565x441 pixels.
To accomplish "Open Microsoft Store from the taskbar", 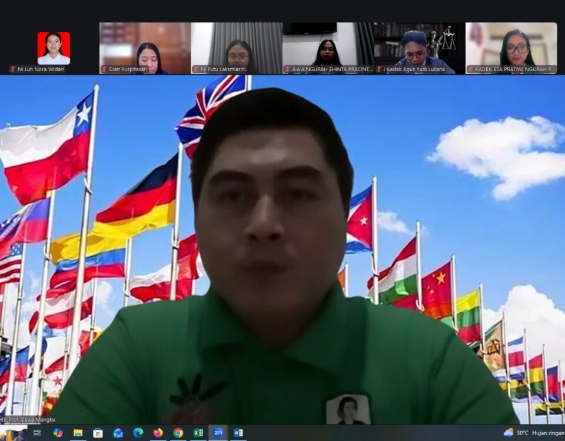I will [x=98, y=433].
